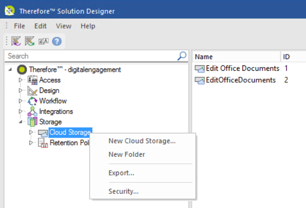Expand the Access tree node
Image resolution: width=306 pixels, height=208 pixels.
tap(21, 80)
